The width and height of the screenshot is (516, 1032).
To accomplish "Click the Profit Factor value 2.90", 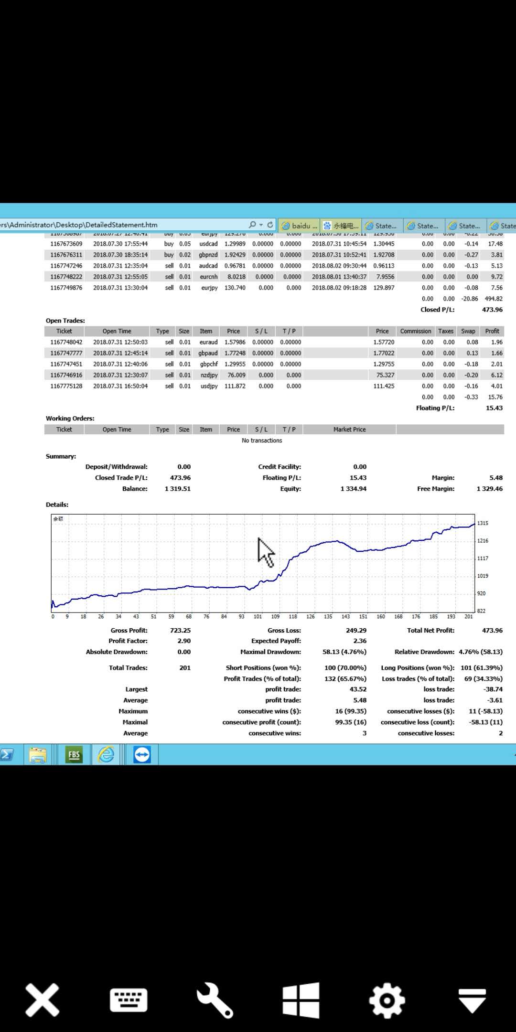I will pyautogui.click(x=184, y=641).
